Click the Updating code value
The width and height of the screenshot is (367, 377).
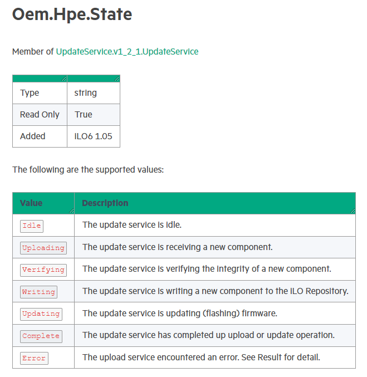[41, 314]
